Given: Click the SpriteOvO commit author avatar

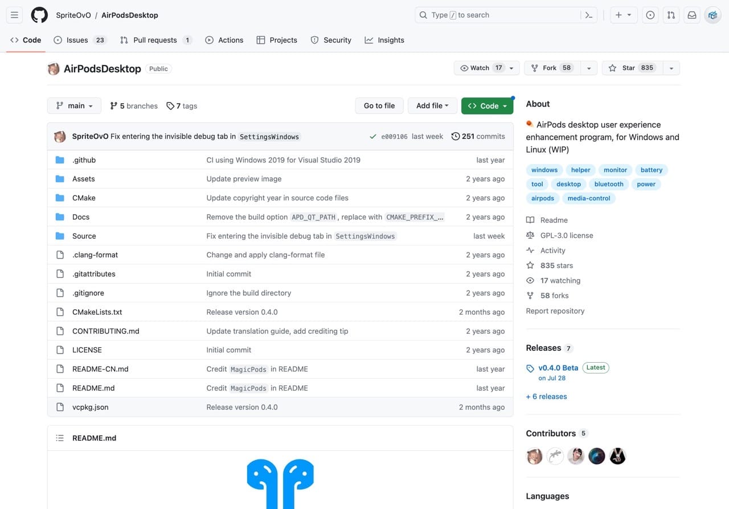Looking at the screenshot, I should [60, 137].
